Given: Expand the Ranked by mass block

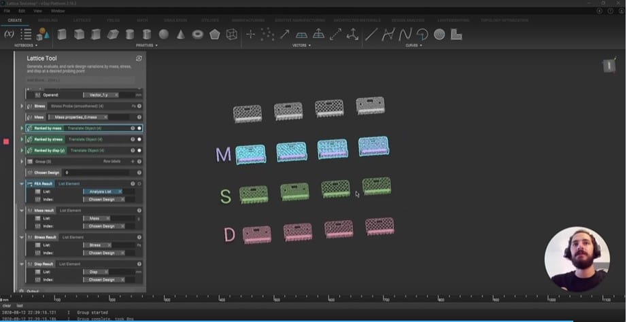Looking at the screenshot, I should pyautogui.click(x=22, y=128).
